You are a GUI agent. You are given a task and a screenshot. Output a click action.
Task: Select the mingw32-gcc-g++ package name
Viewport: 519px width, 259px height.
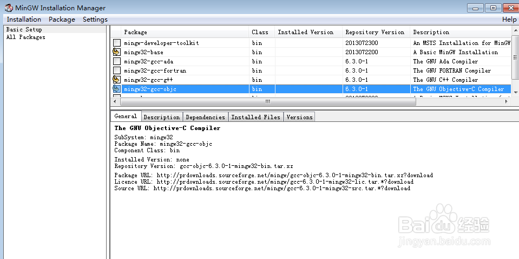149,80
